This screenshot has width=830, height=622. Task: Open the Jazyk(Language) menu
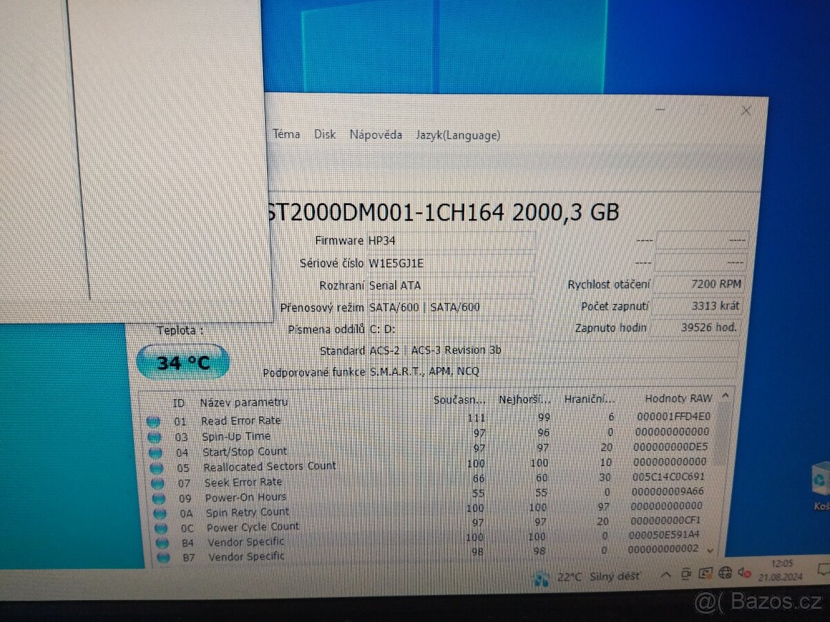457,135
